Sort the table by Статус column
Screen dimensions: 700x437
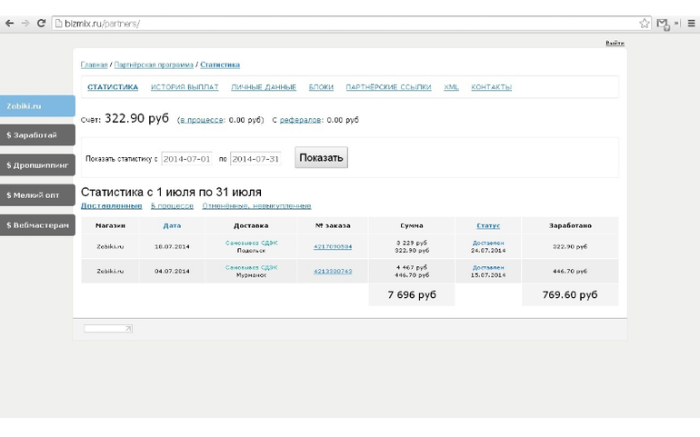coord(487,225)
